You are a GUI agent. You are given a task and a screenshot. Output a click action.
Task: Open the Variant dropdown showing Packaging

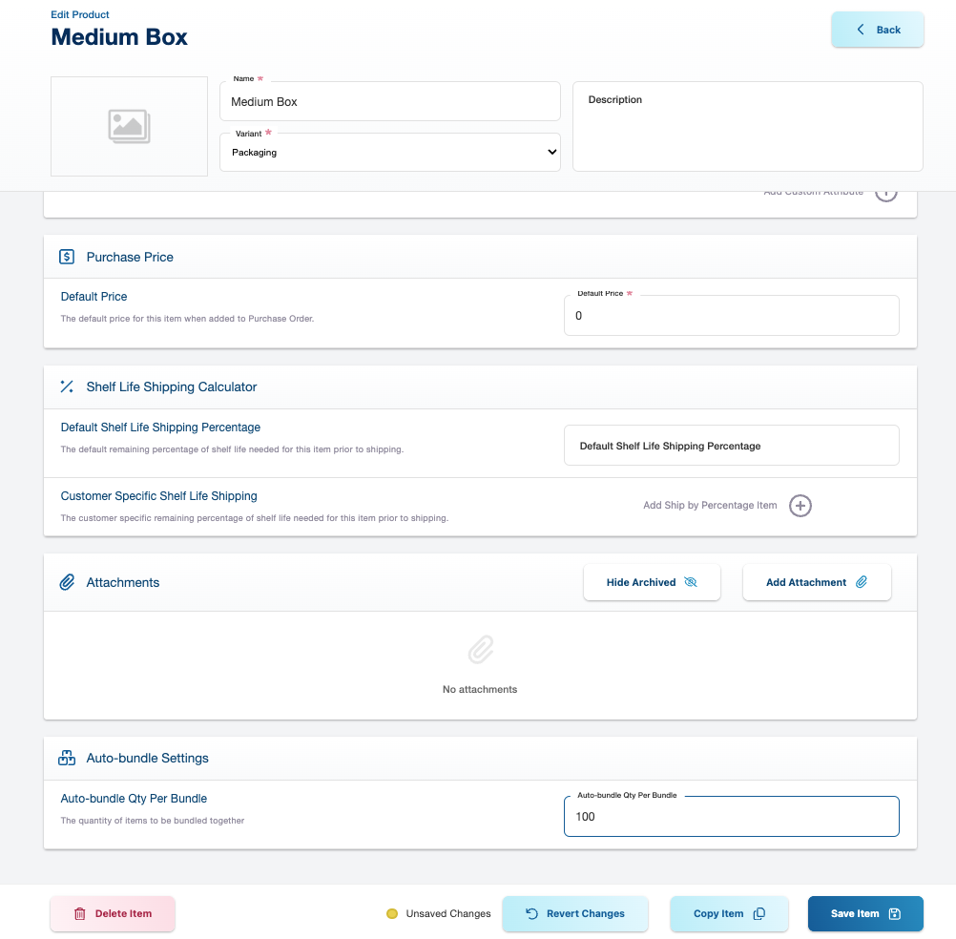click(389, 152)
